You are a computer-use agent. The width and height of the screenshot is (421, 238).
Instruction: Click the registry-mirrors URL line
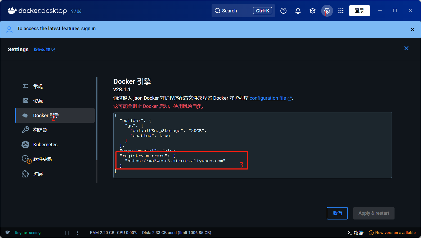175,161
